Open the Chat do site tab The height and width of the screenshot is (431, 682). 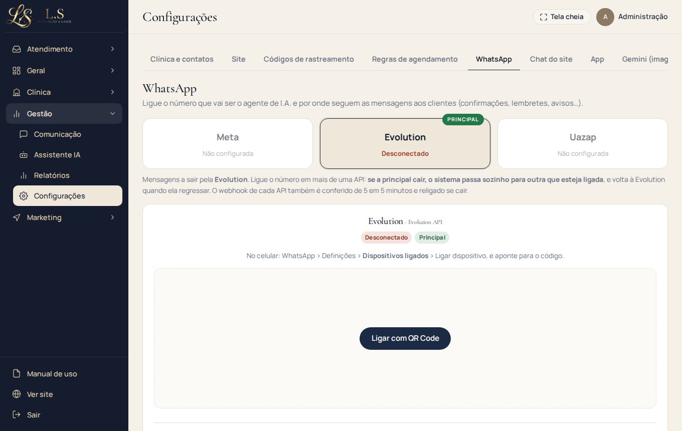[551, 59]
